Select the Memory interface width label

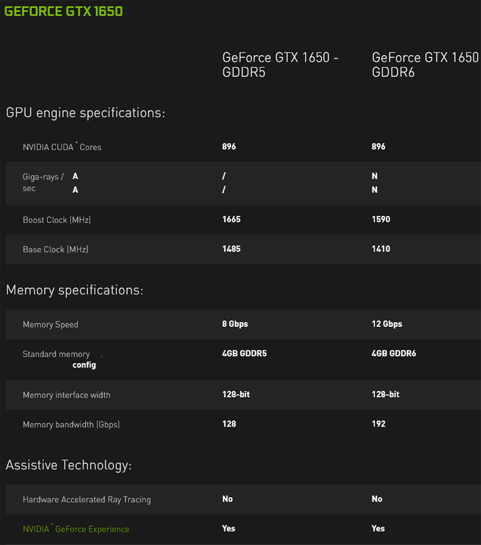(x=66, y=395)
